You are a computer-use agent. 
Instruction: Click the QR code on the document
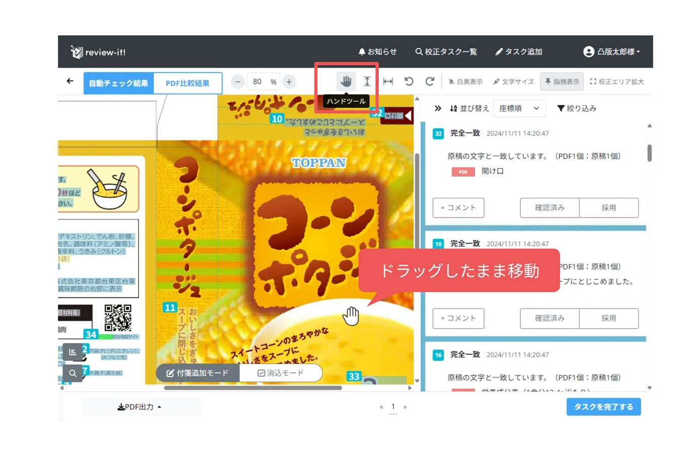coord(118,318)
